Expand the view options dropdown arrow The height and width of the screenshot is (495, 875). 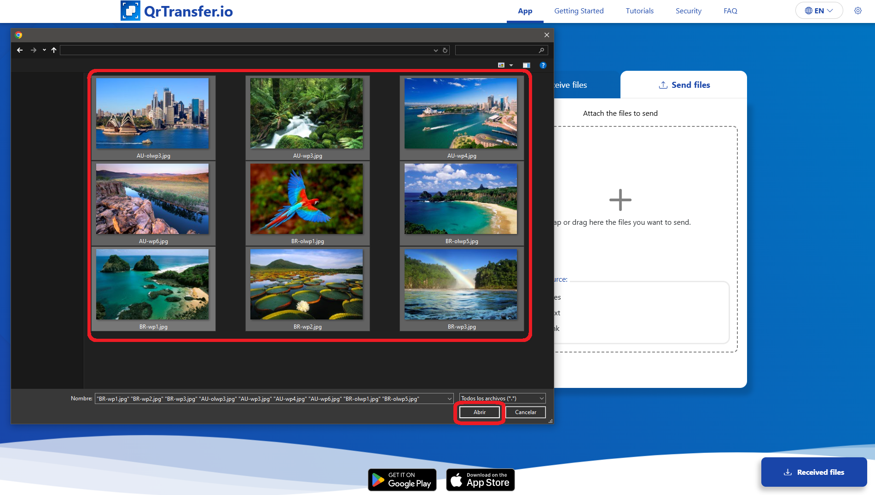511,65
